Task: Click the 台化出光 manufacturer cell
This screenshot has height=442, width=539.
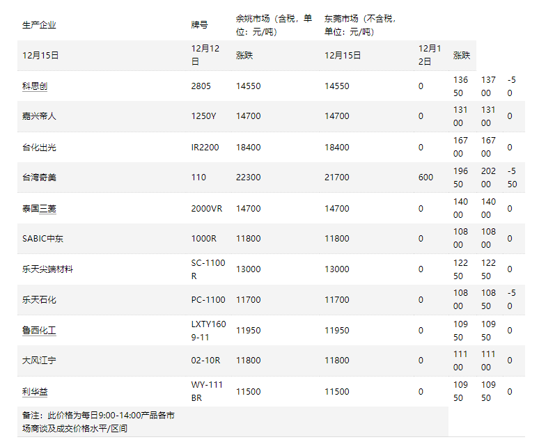Action: [39, 147]
